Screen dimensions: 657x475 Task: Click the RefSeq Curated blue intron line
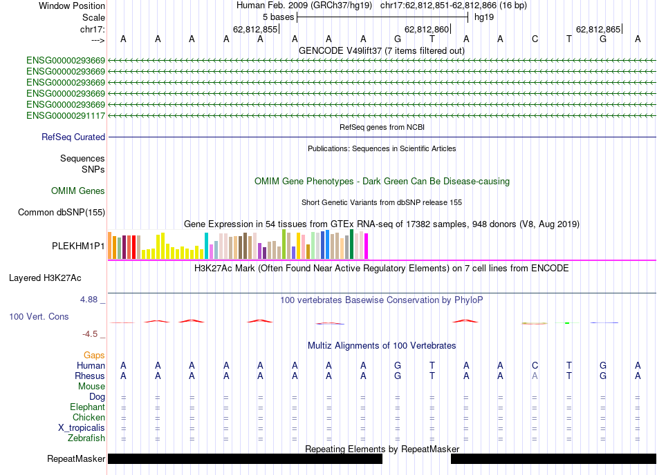(x=382, y=137)
